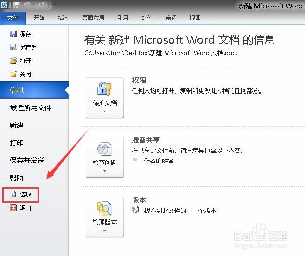Click the Undo icon in quick access toolbar

pyautogui.click(x=27, y=5)
